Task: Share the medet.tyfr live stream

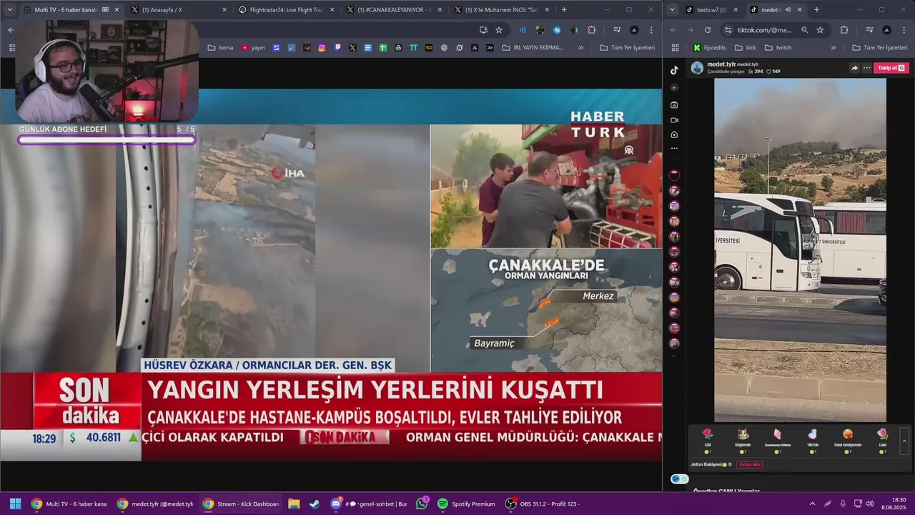Action: click(854, 68)
